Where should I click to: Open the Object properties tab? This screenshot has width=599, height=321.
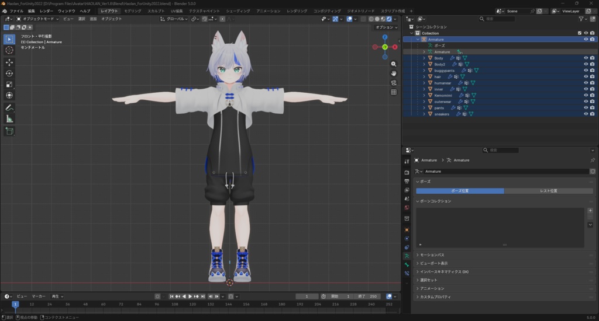click(407, 229)
